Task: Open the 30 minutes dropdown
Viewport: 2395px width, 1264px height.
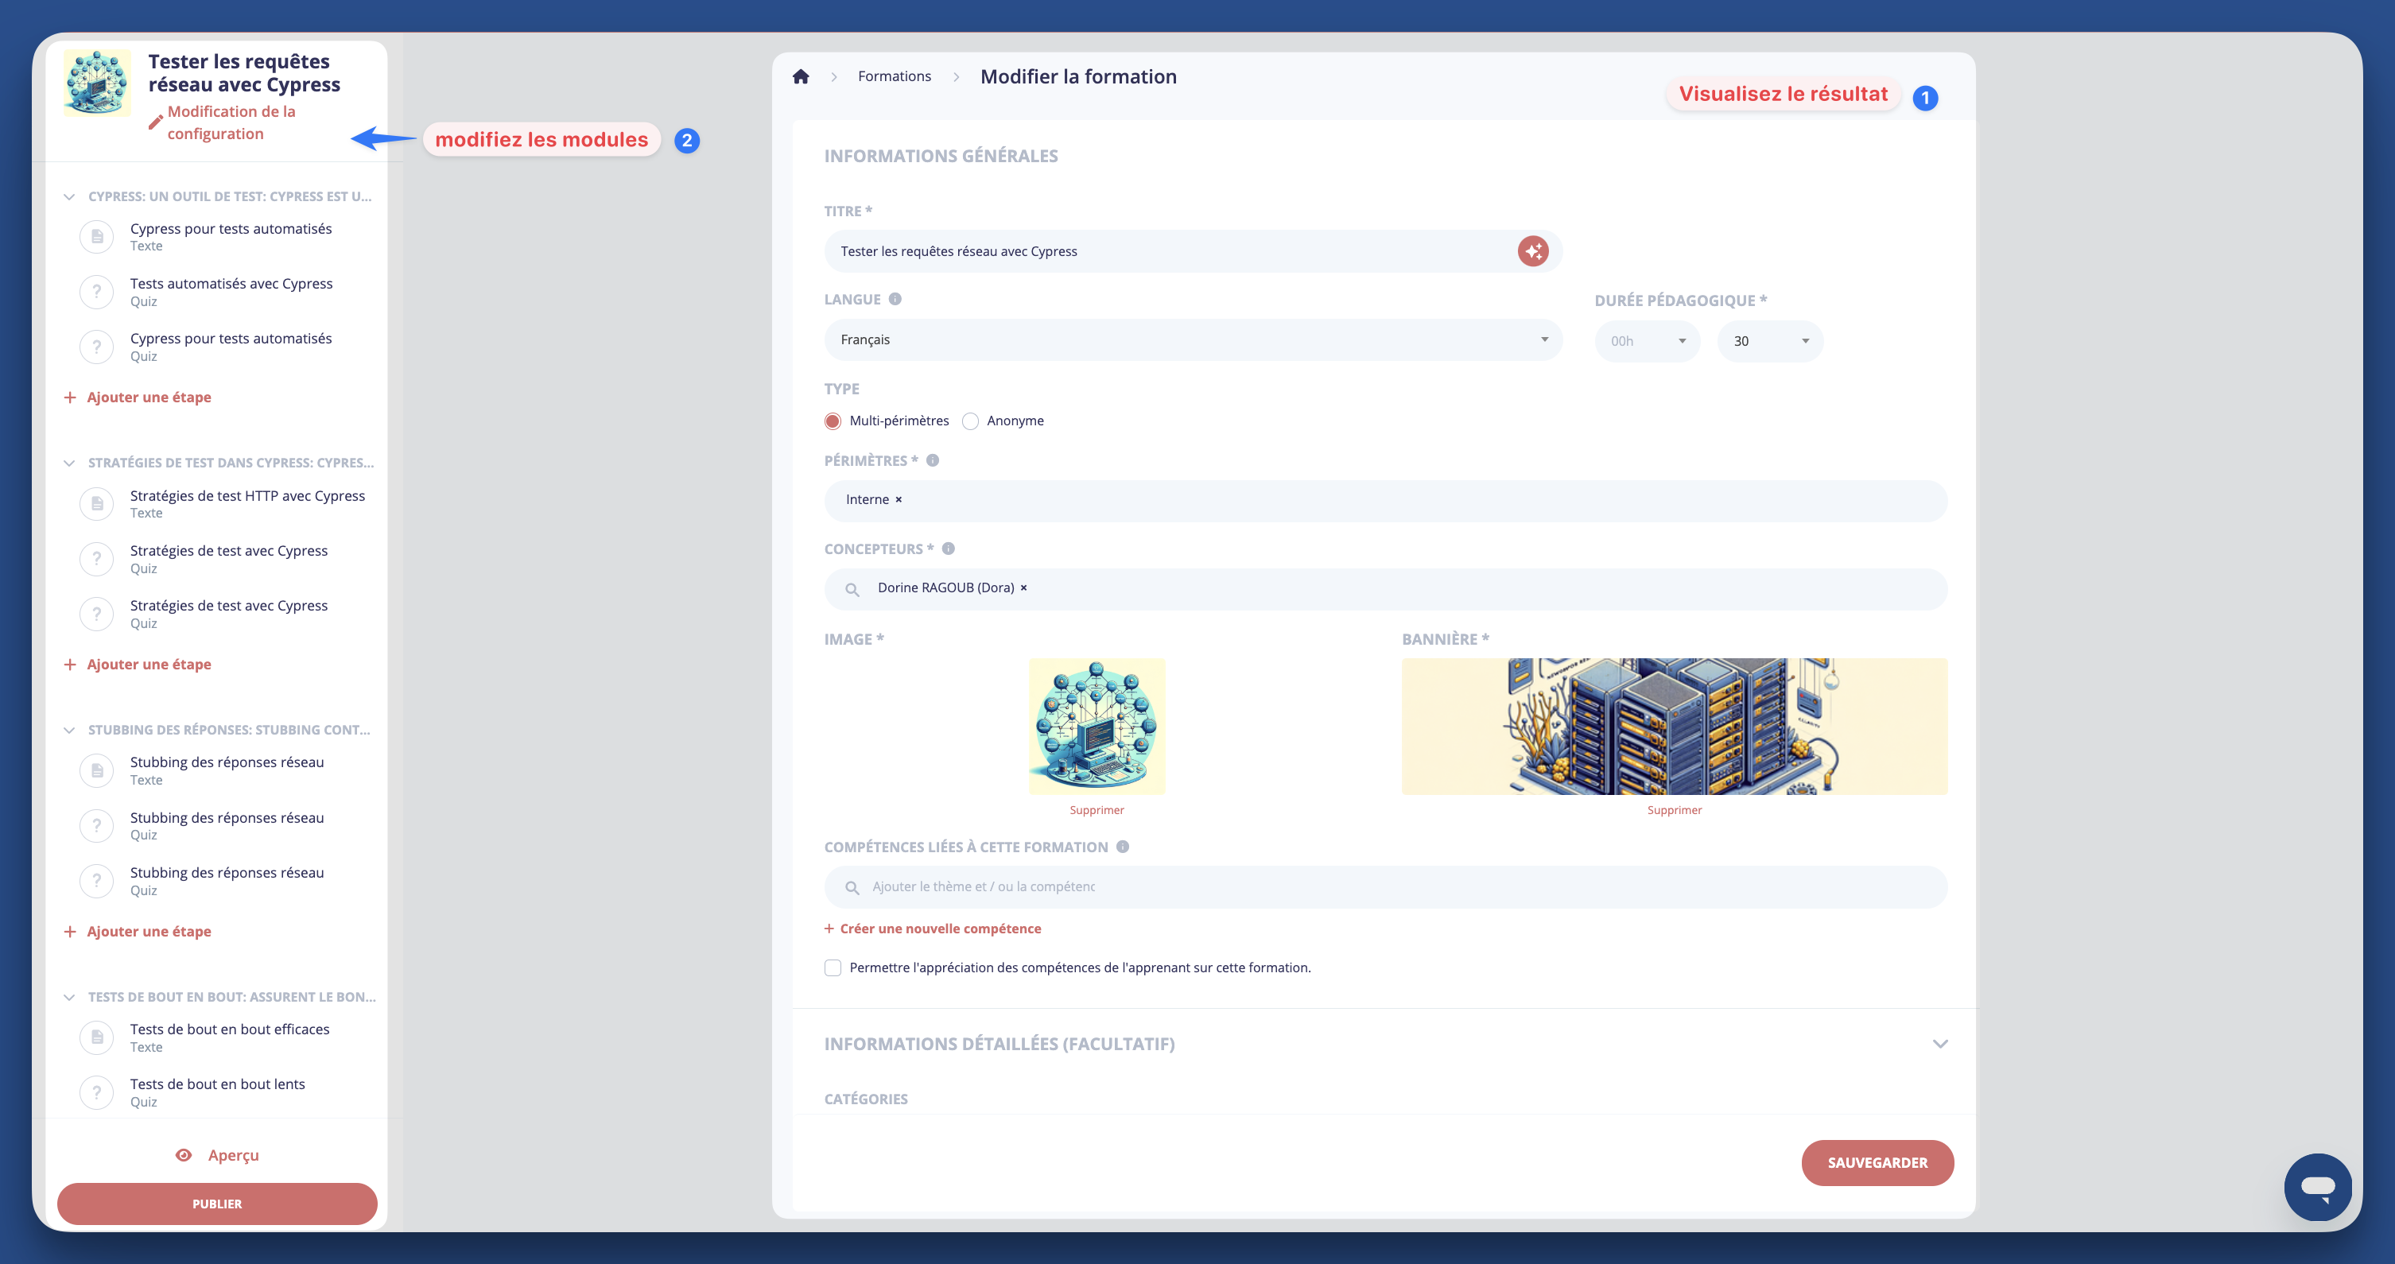Action: click(x=1770, y=341)
